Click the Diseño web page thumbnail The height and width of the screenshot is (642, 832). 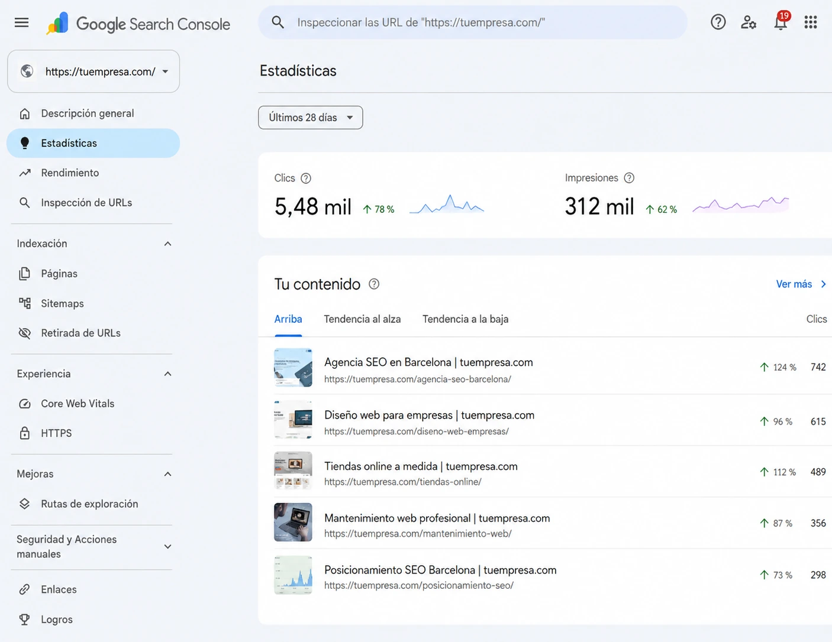pyautogui.click(x=293, y=419)
